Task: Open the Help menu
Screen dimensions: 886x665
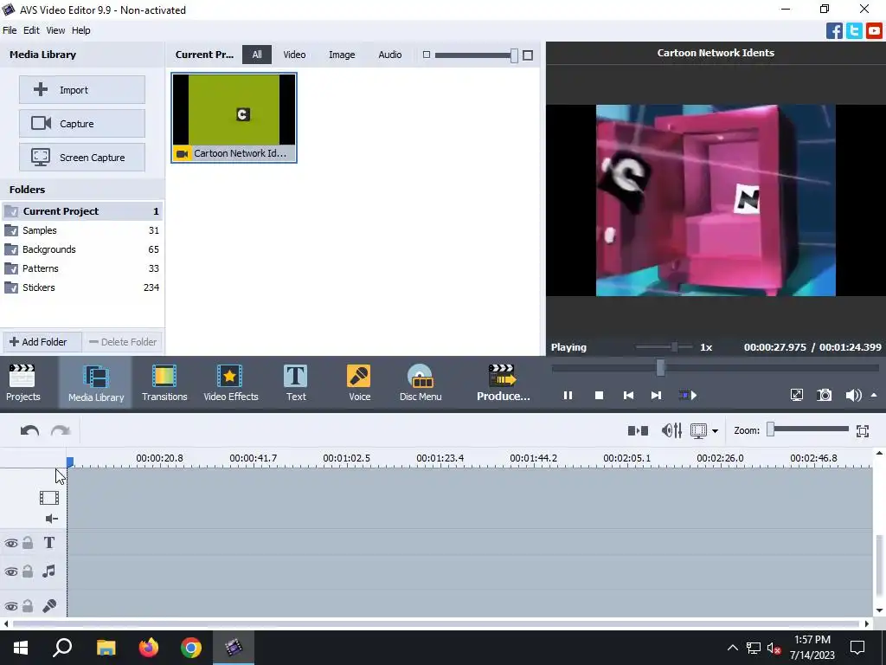Action: click(x=80, y=30)
